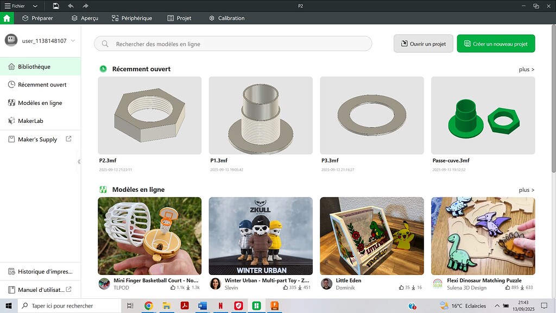Expand the dropdown arrow next to Fichier
556x313 pixels.
coord(35,6)
